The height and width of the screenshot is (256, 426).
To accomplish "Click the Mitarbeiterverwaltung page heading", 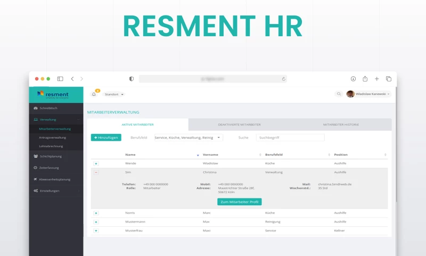I will tap(113, 112).
